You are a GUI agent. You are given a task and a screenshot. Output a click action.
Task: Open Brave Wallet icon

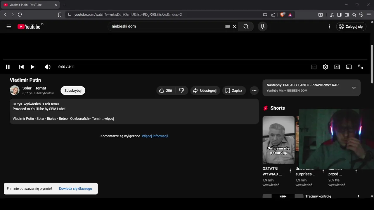tap(347, 15)
